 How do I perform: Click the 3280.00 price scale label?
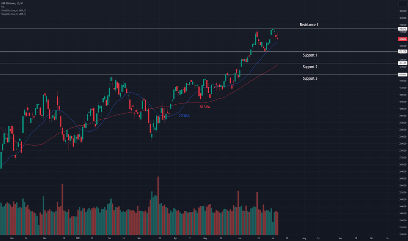coord(403,234)
